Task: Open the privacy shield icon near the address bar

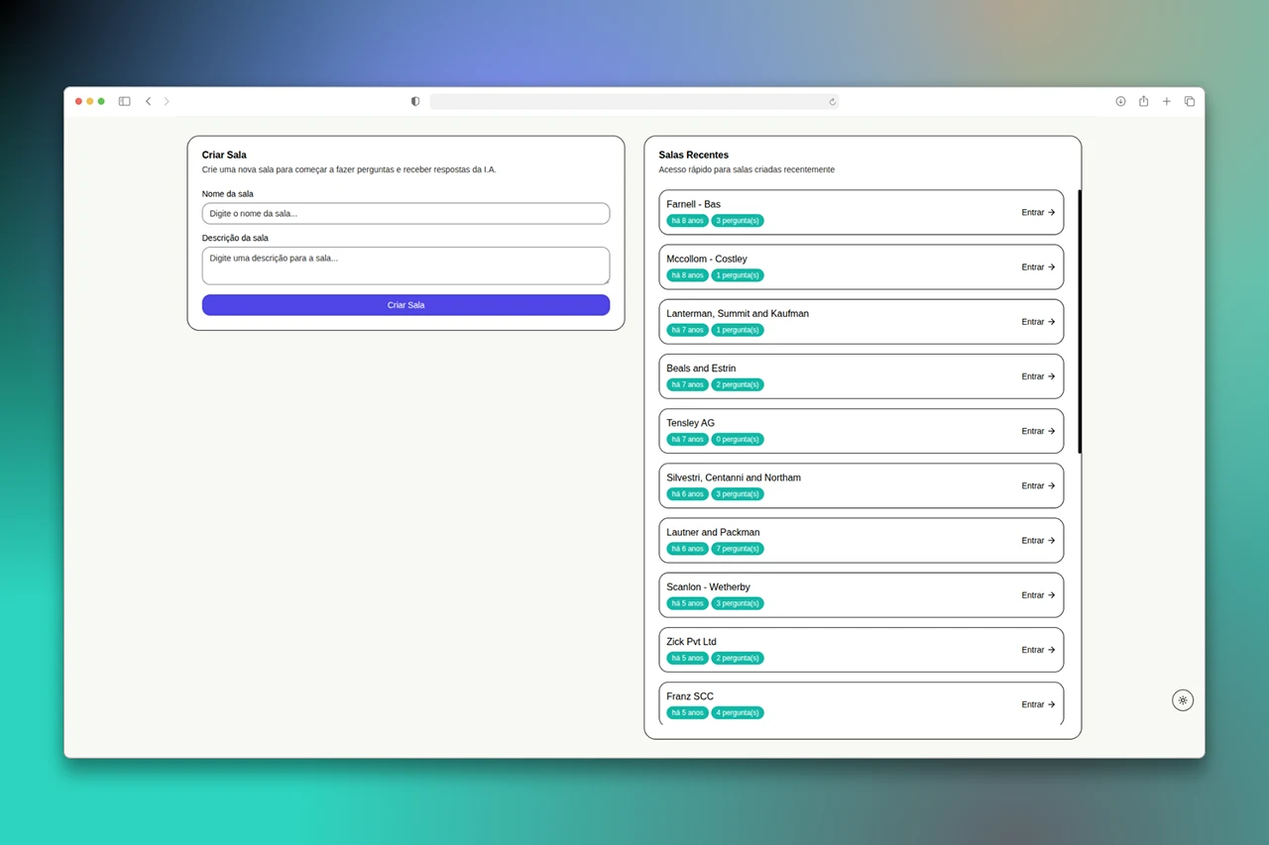Action: click(x=415, y=101)
